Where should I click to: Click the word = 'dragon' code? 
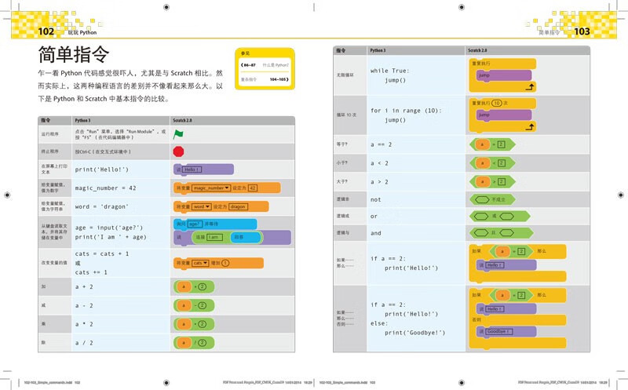point(102,206)
